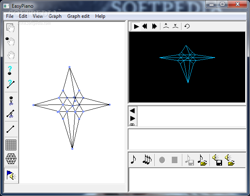The width and height of the screenshot is (250, 196).
Task: Insert a hexagonal triangle mesh graph
Action: click(x=11, y=159)
